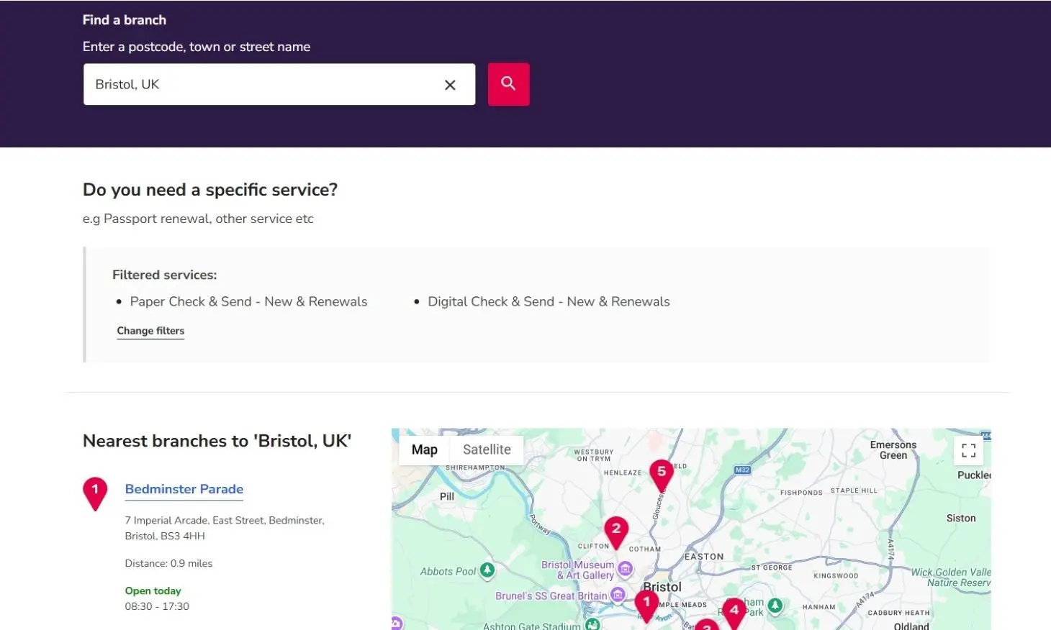Click the 'Find a branch' title
This screenshot has width=1051, height=630.
pyautogui.click(x=125, y=20)
